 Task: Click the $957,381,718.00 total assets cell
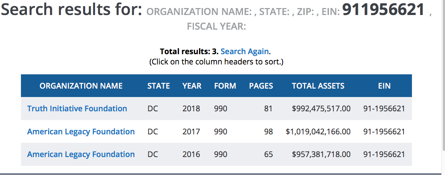tap(321, 155)
